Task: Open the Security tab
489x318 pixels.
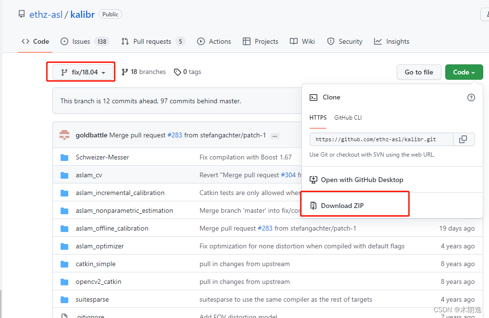Action: coord(345,41)
